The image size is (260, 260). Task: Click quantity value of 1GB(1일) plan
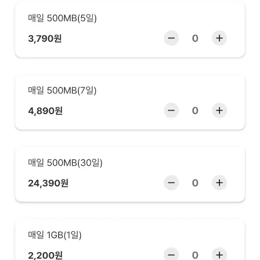195,255
